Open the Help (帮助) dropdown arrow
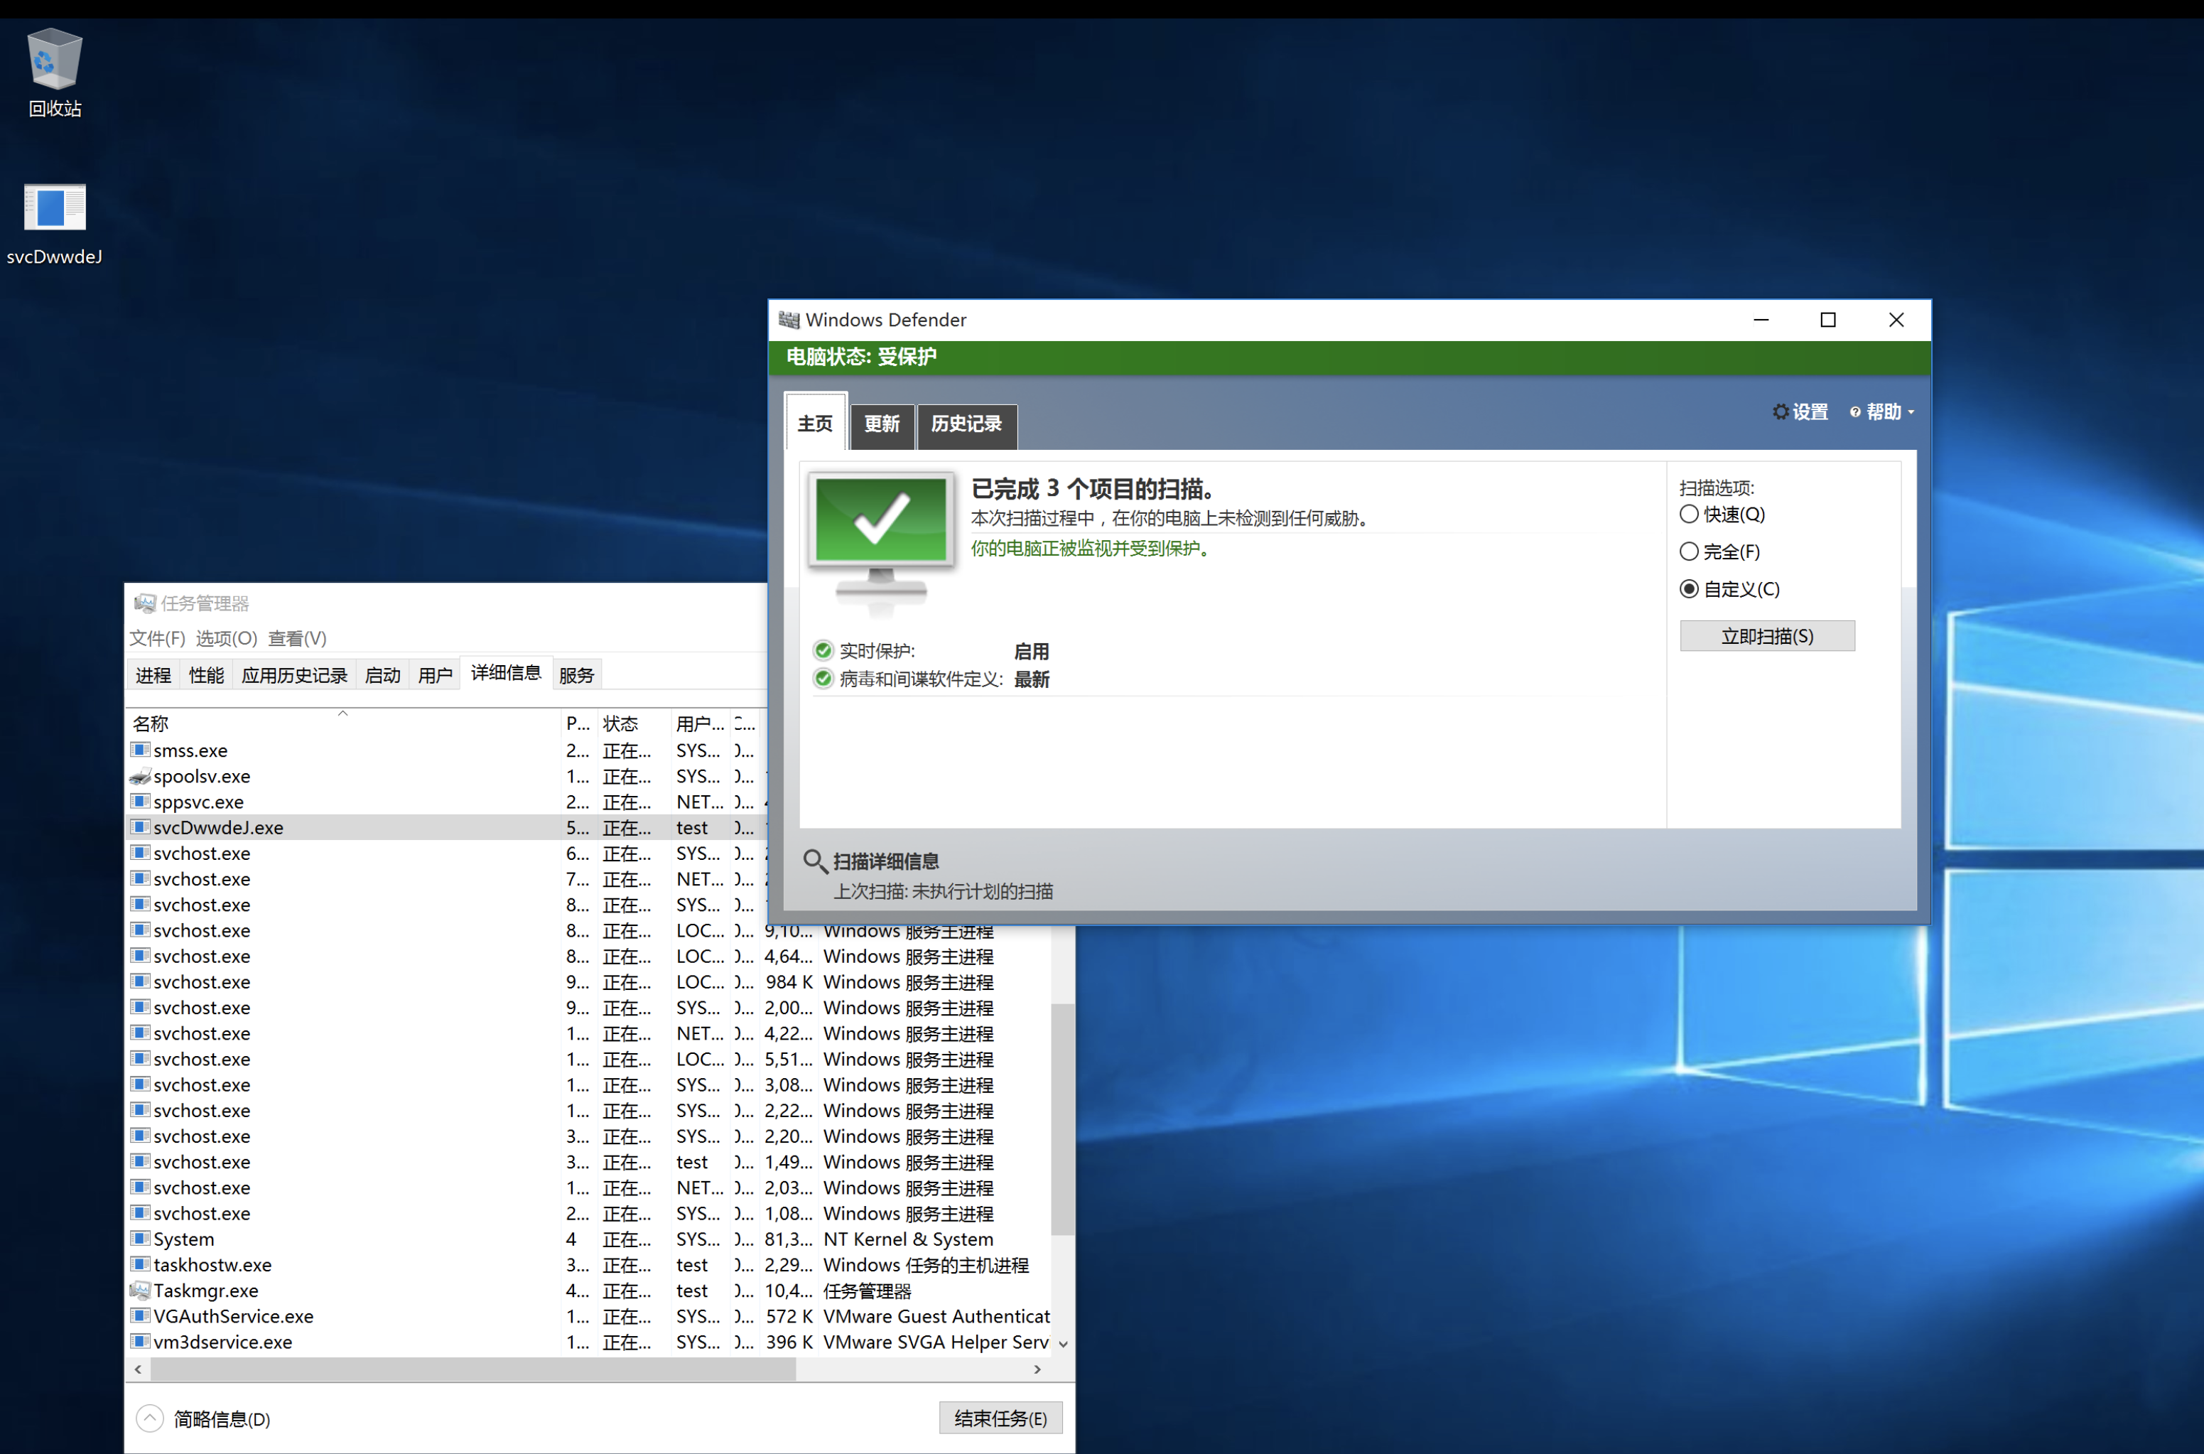This screenshot has width=2204, height=1454. [1910, 413]
